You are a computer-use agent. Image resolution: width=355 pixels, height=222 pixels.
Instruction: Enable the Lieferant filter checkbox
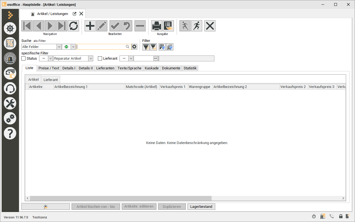[100, 59]
